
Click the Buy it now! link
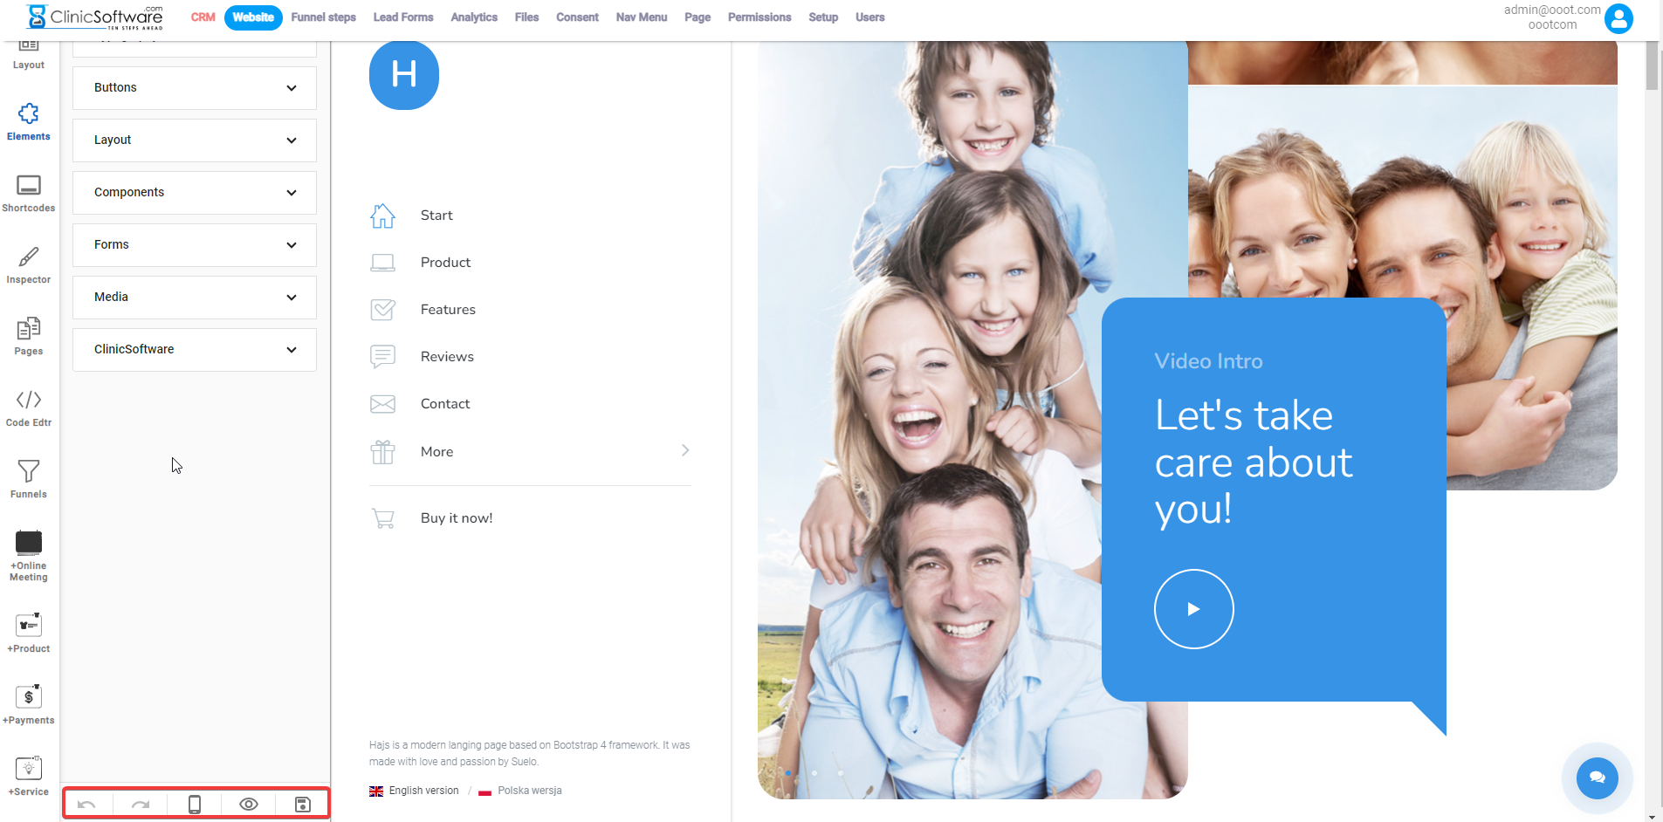[x=457, y=518]
